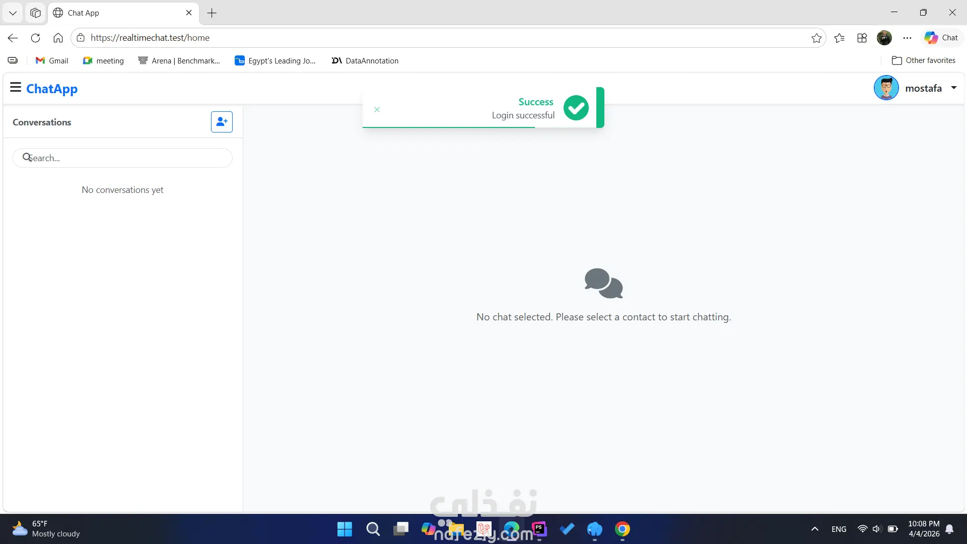Open browser Settings and more menu
Viewport: 967px width, 544px height.
click(x=907, y=38)
